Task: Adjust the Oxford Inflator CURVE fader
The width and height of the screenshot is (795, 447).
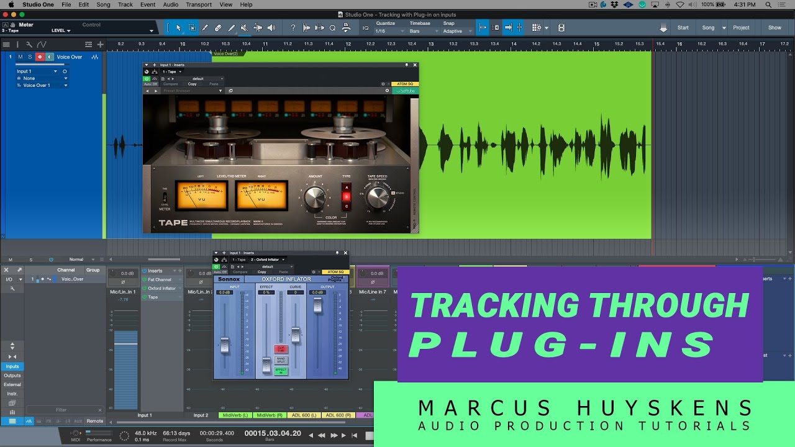Action: [x=296, y=335]
